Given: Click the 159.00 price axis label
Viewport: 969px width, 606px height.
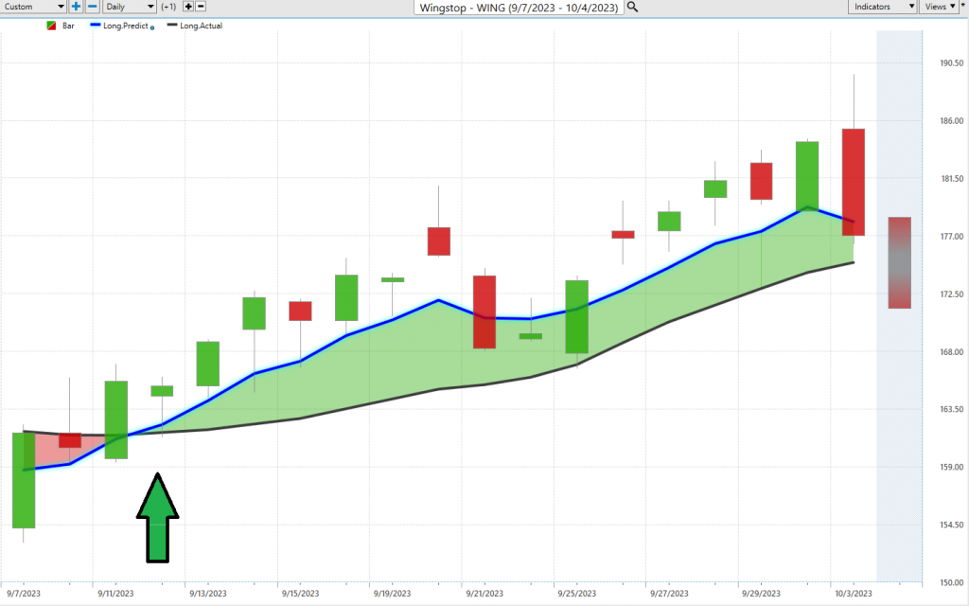Looking at the screenshot, I should click(x=952, y=468).
